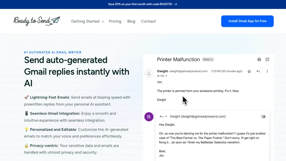The height and width of the screenshot is (161, 286).
Task: Open three-dot more options on Dwight's email
Action: click(x=267, y=71)
